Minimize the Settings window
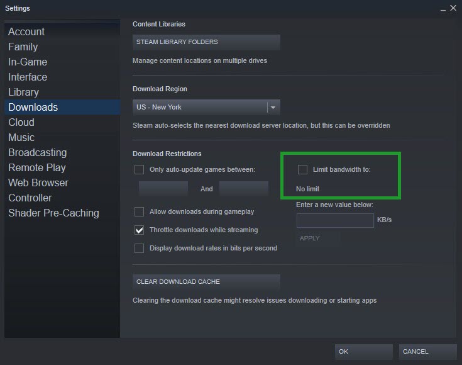This screenshot has height=365, width=462. point(443,9)
